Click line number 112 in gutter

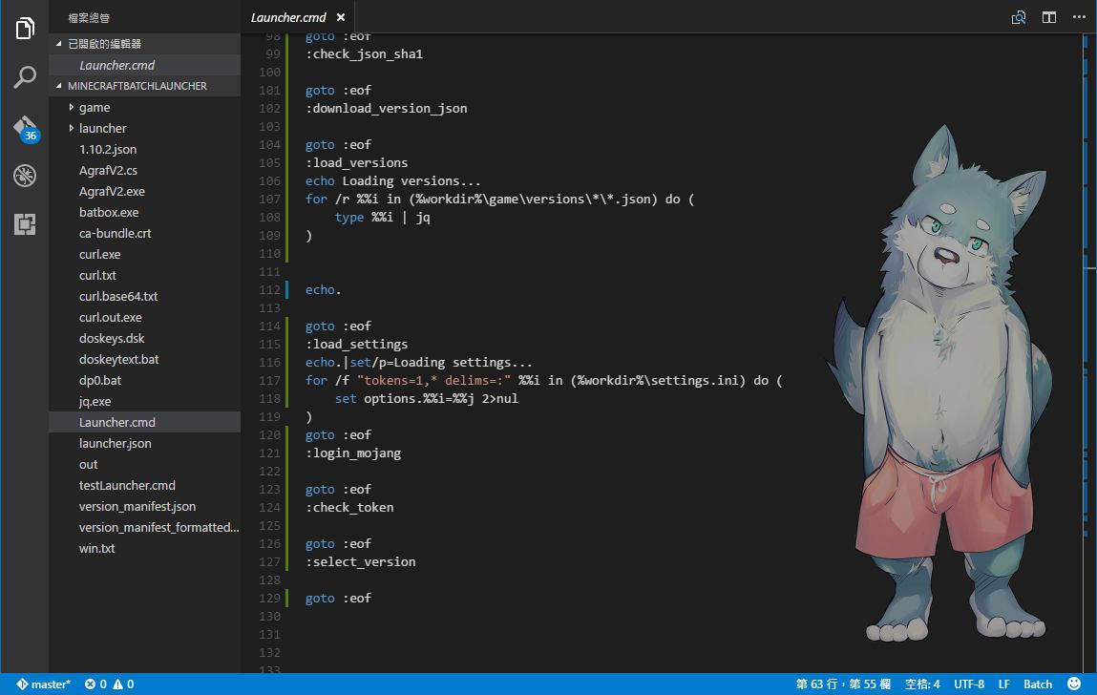click(x=269, y=290)
